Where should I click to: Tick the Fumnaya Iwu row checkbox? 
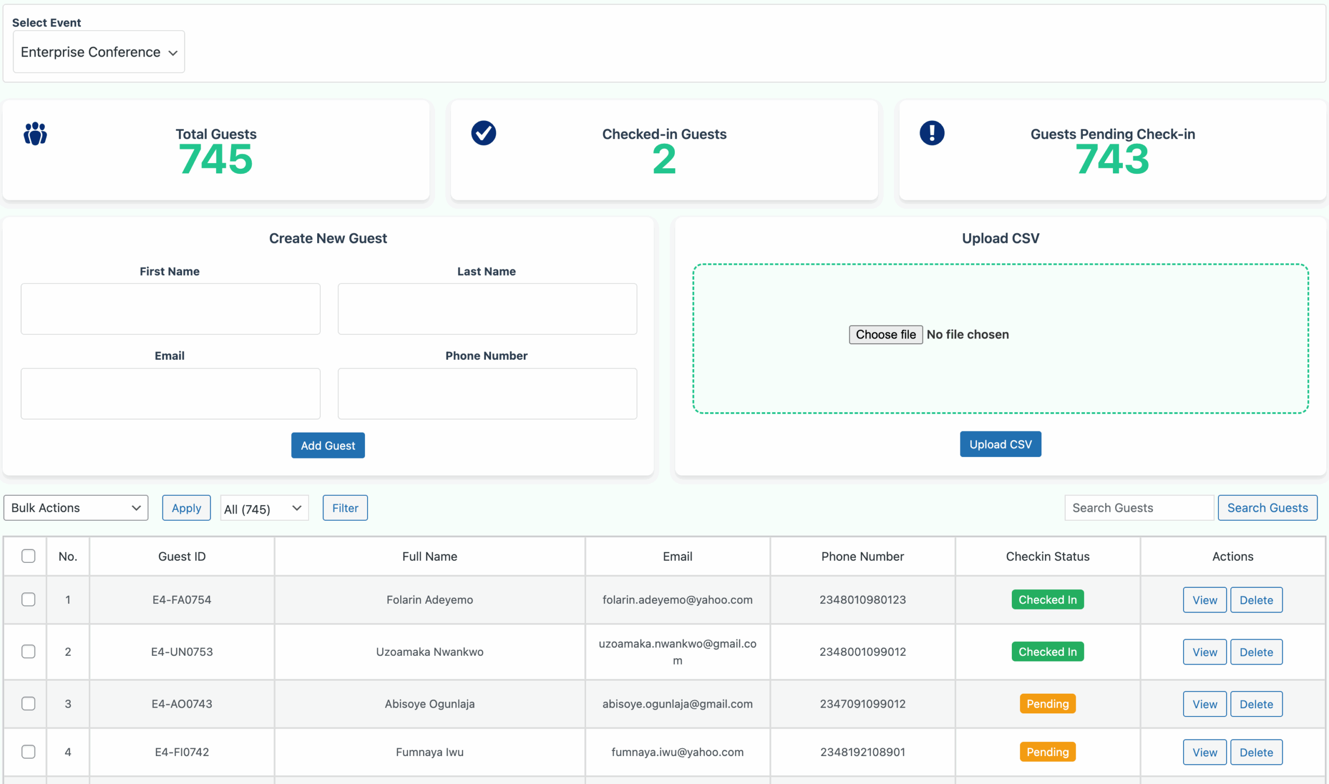click(x=29, y=752)
